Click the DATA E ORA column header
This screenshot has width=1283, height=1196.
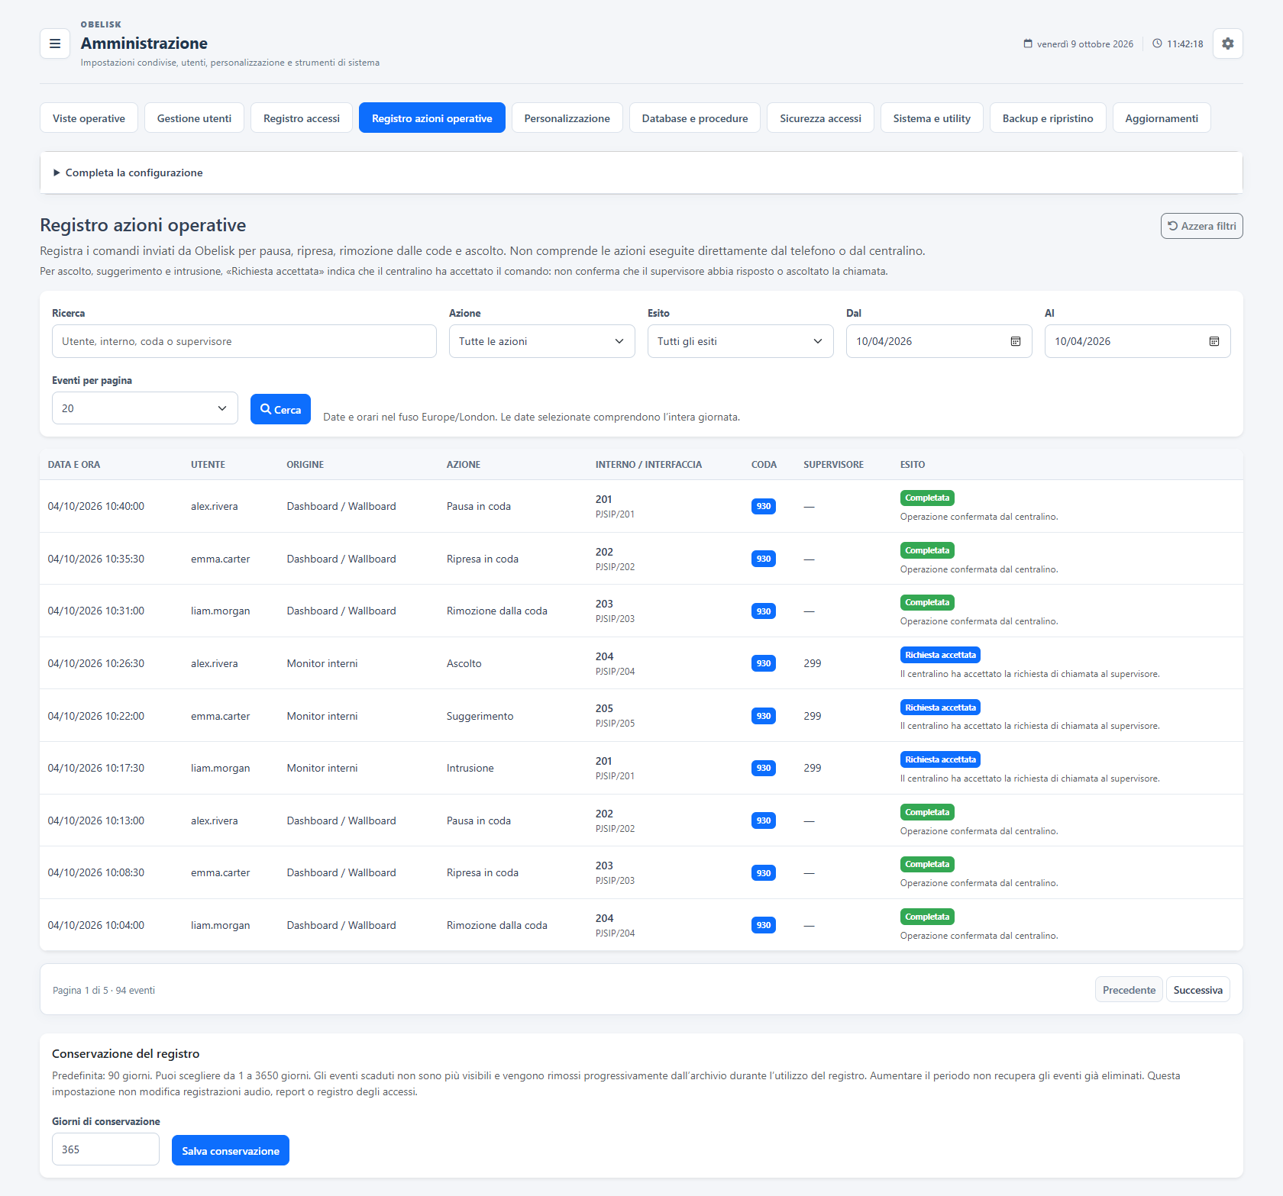[74, 464]
